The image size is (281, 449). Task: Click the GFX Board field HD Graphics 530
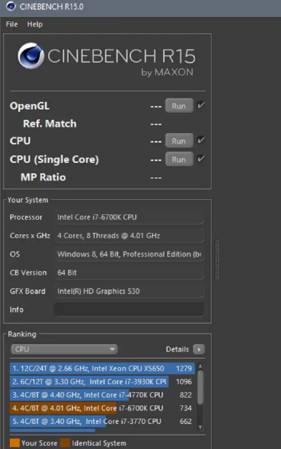click(129, 291)
